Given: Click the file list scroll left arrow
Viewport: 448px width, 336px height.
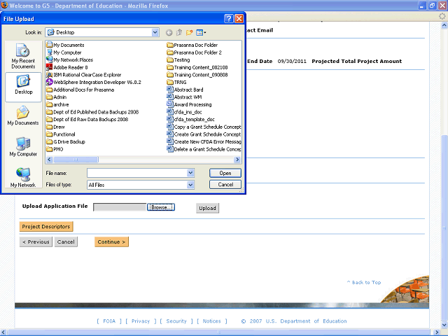Looking at the screenshot, I should [50, 160].
